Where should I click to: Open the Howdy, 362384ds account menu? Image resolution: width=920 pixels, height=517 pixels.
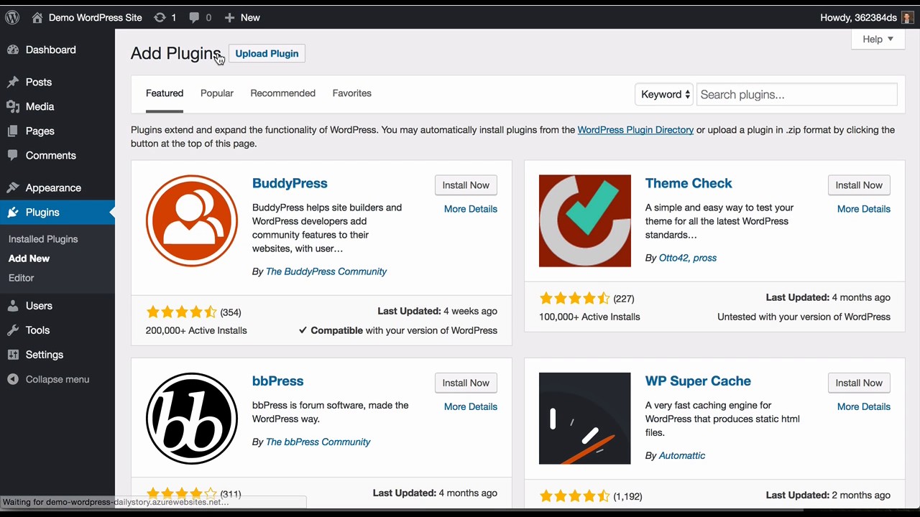(867, 17)
